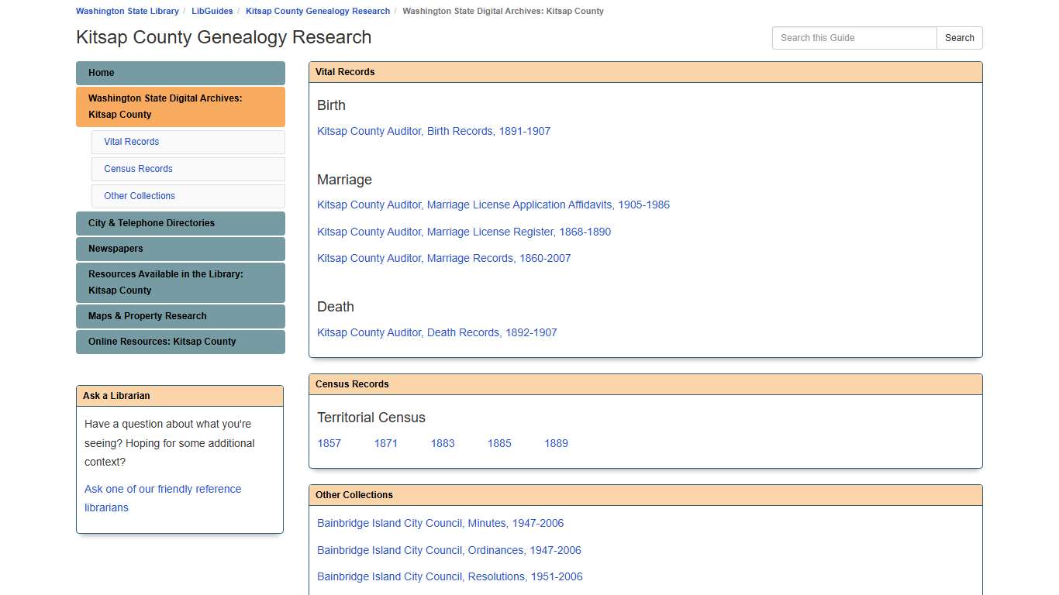Select Washington State Digital Archives: Kitsap County

(x=165, y=106)
